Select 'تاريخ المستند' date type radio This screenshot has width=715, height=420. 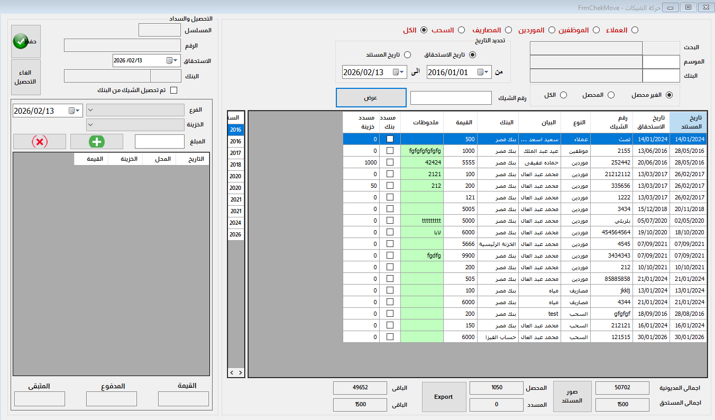[x=407, y=54]
